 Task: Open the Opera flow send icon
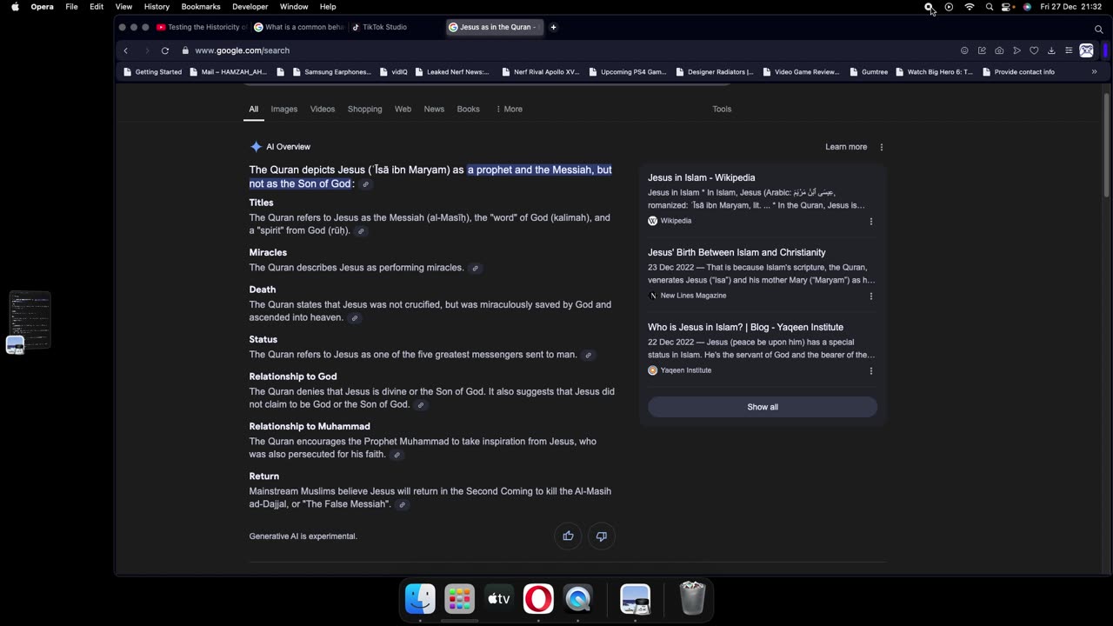click(x=1016, y=50)
